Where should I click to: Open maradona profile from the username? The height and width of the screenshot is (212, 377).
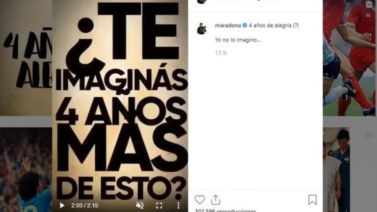(x=228, y=26)
